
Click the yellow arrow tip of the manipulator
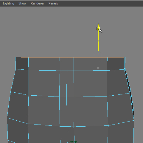tap(99, 25)
